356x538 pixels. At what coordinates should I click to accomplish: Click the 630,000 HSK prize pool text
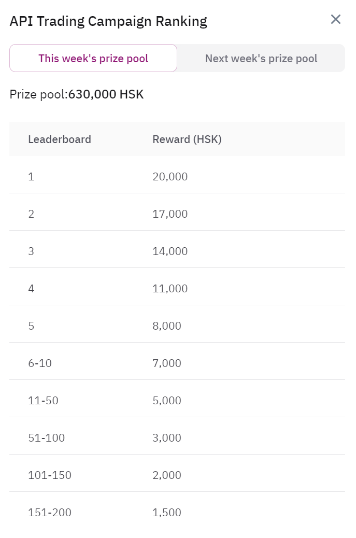coord(106,94)
